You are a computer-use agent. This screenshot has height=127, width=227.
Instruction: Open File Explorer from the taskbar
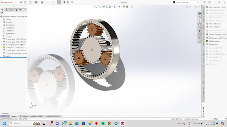coord(70,124)
